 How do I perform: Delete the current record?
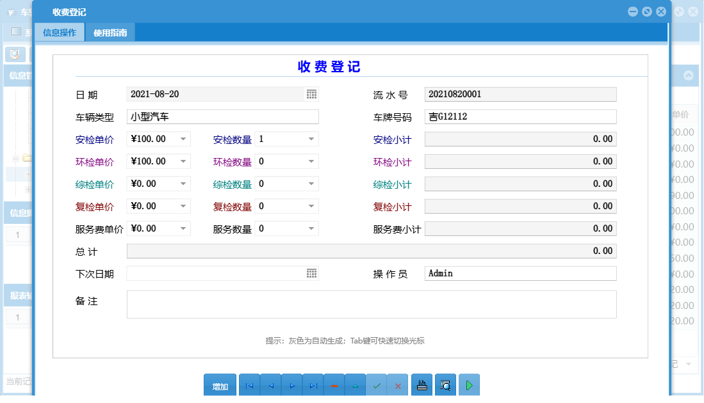[334, 384]
